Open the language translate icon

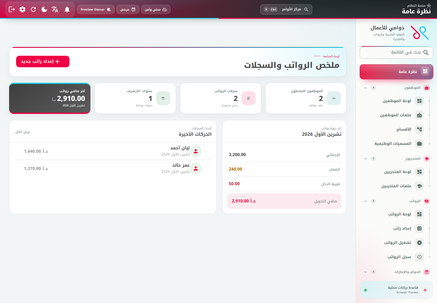(x=55, y=9)
